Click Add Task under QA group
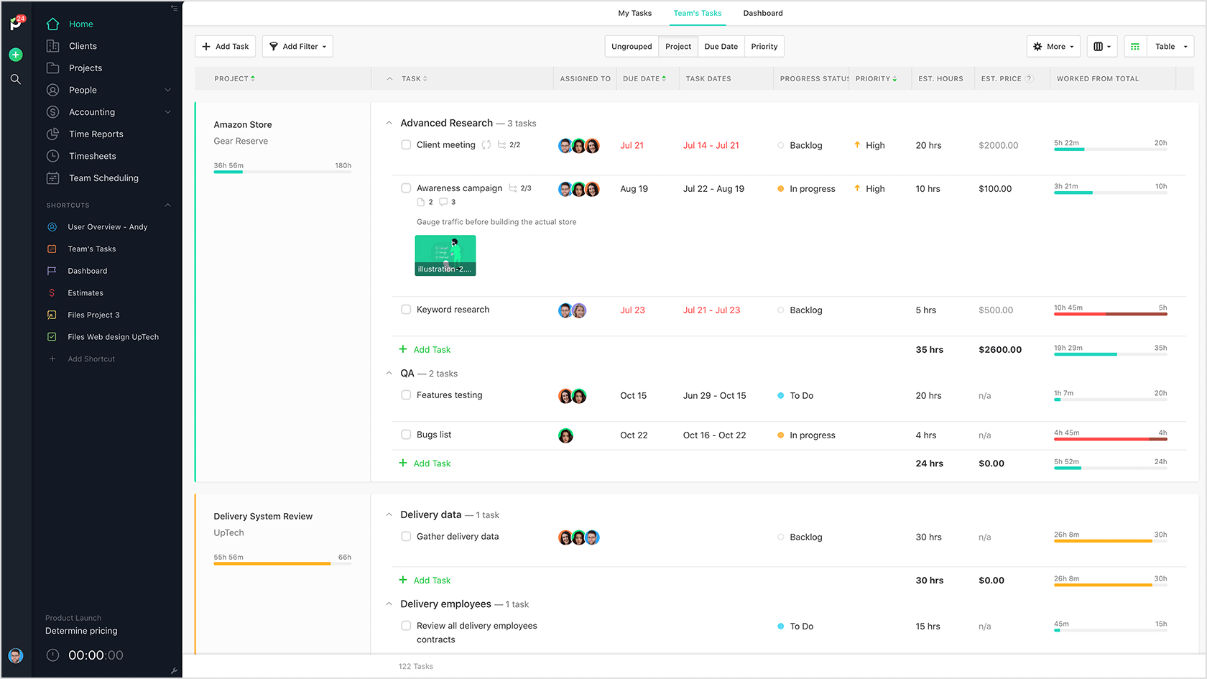 tap(432, 463)
